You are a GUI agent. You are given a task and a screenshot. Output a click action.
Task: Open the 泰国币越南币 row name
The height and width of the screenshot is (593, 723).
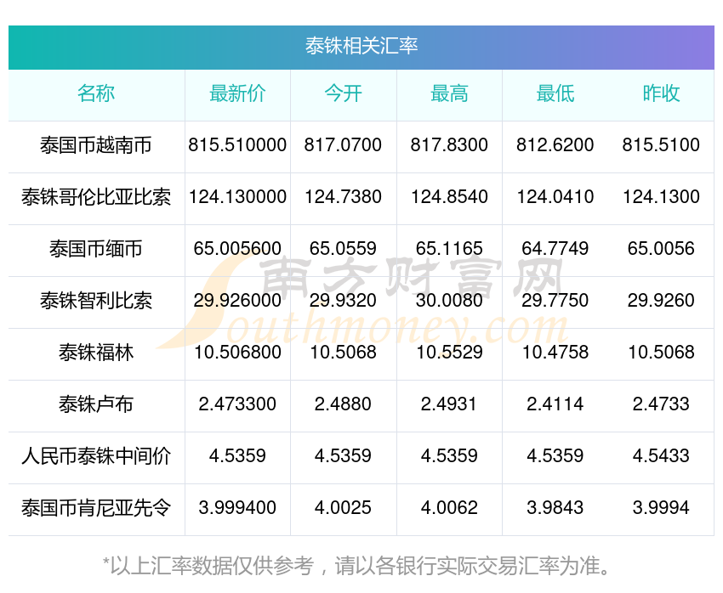96,145
